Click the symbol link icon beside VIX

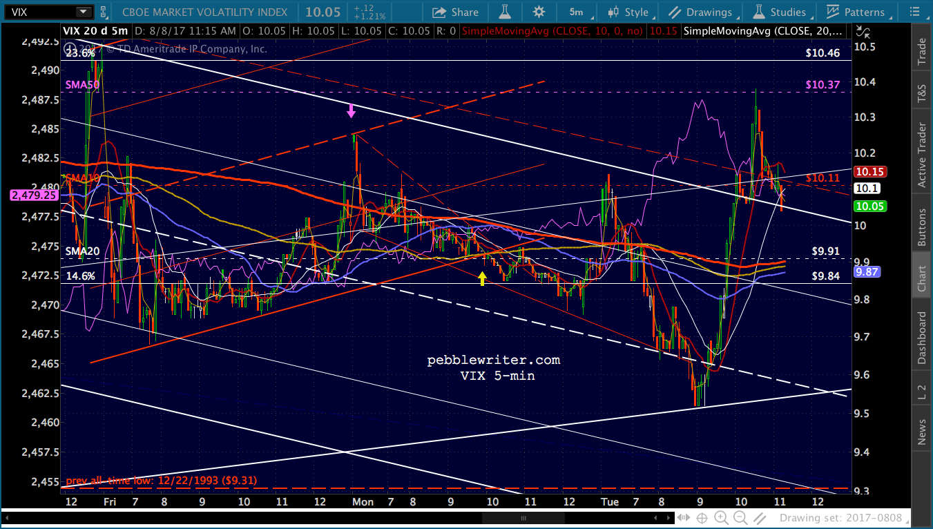tap(103, 12)
